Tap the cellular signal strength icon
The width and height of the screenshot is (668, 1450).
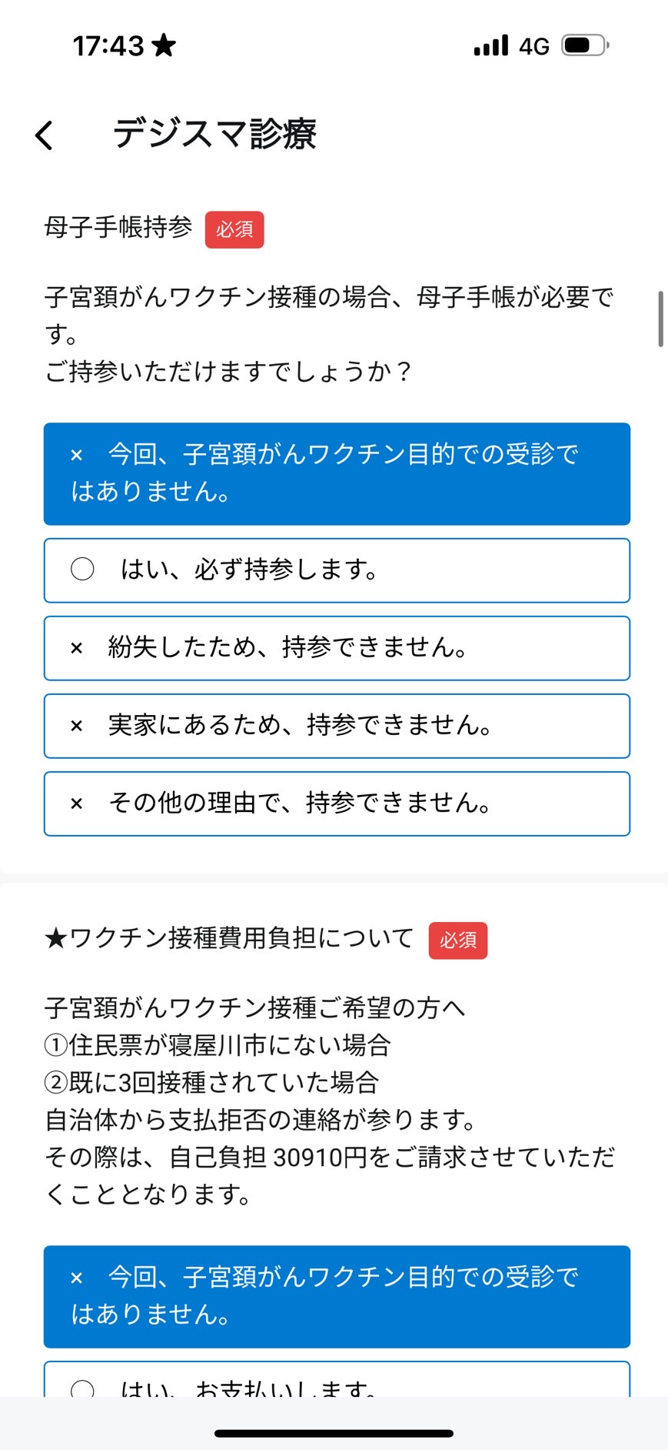(x=491, y=45)
